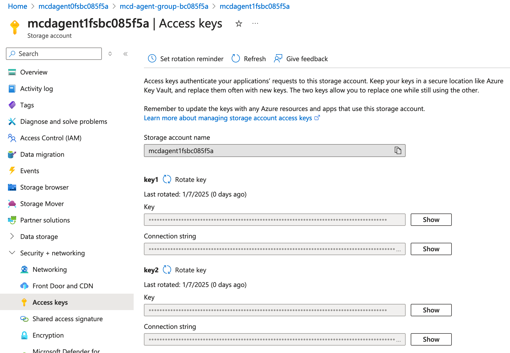Image resolution: width=510 pixels, height=353 pixels.
Task: Click Rotate key label for key1
Action: [x=191, y=180]
